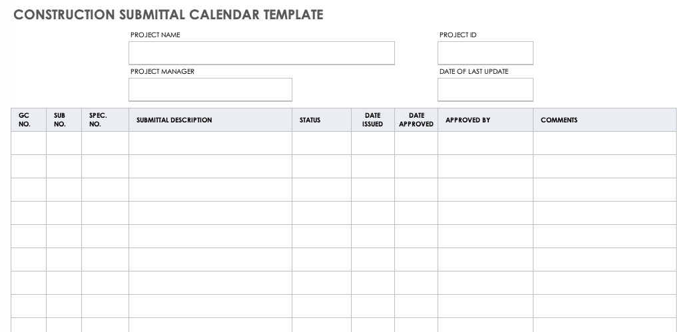Select the Date Issued header cell
This screenshot has width=688, height=332.
click(x=373, y=120)
